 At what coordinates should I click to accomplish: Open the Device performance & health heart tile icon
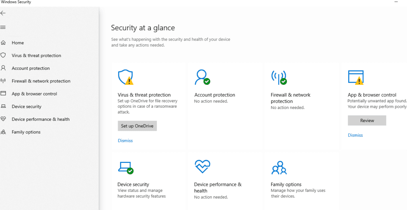[x=202, y=166]
